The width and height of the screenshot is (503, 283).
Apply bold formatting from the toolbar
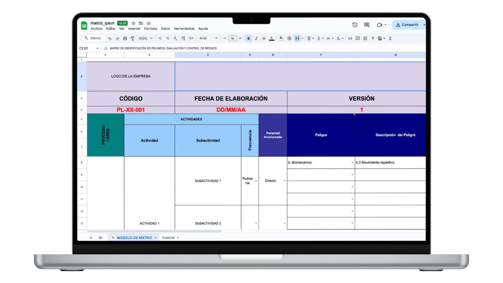pyautogui.click(x=248, y=38)
